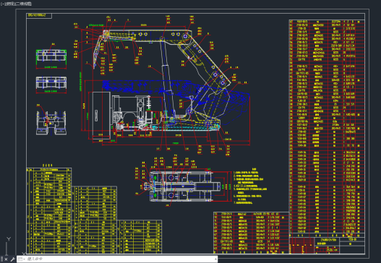Viewport: 381px width, 263px height.
Task: Open command line customize wrench menu
Action: coord(12,259)
